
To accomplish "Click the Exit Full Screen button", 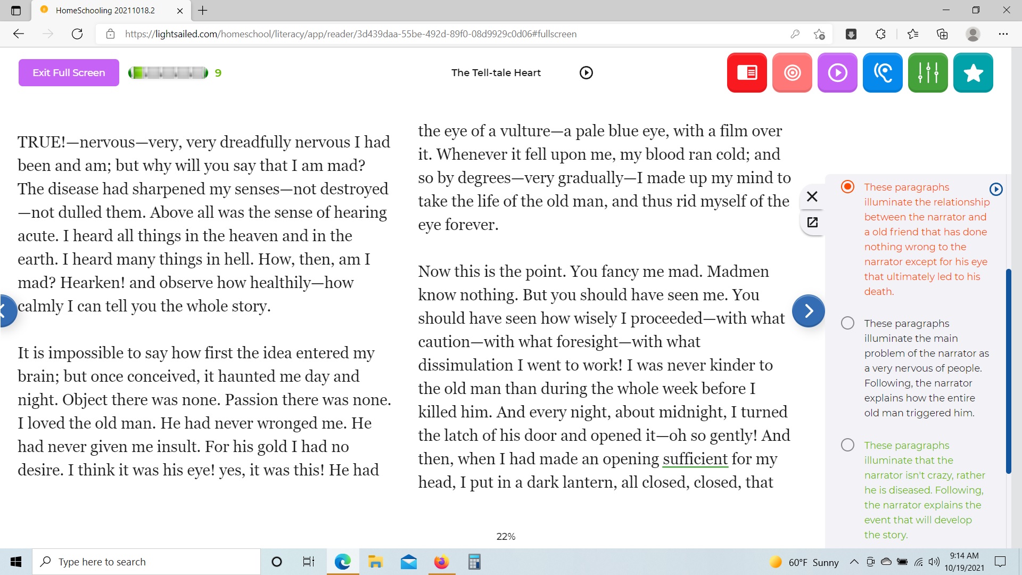I will (69, 73).
